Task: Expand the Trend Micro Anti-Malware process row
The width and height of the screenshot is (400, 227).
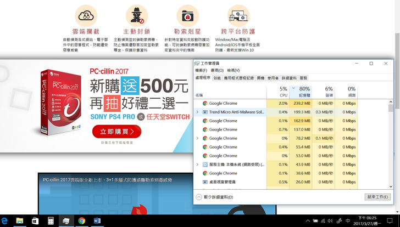Action: coord(197,112)
